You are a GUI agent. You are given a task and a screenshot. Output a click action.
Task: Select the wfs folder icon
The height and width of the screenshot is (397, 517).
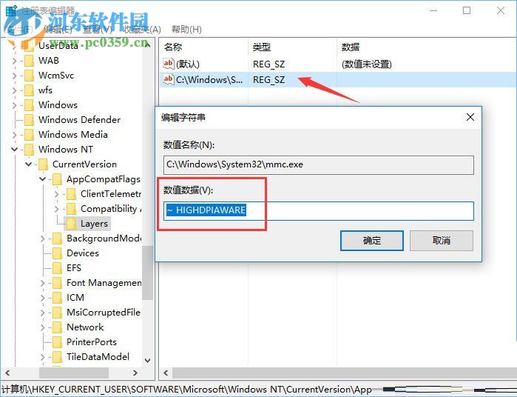point(29,90)
